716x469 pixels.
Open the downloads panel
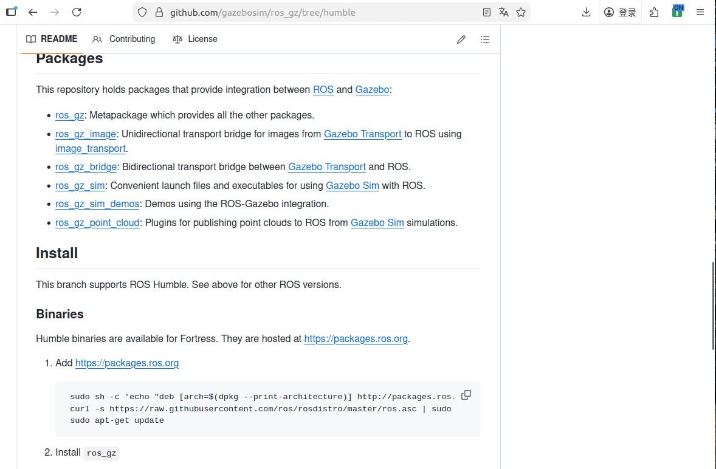click(x=586, y=12)
